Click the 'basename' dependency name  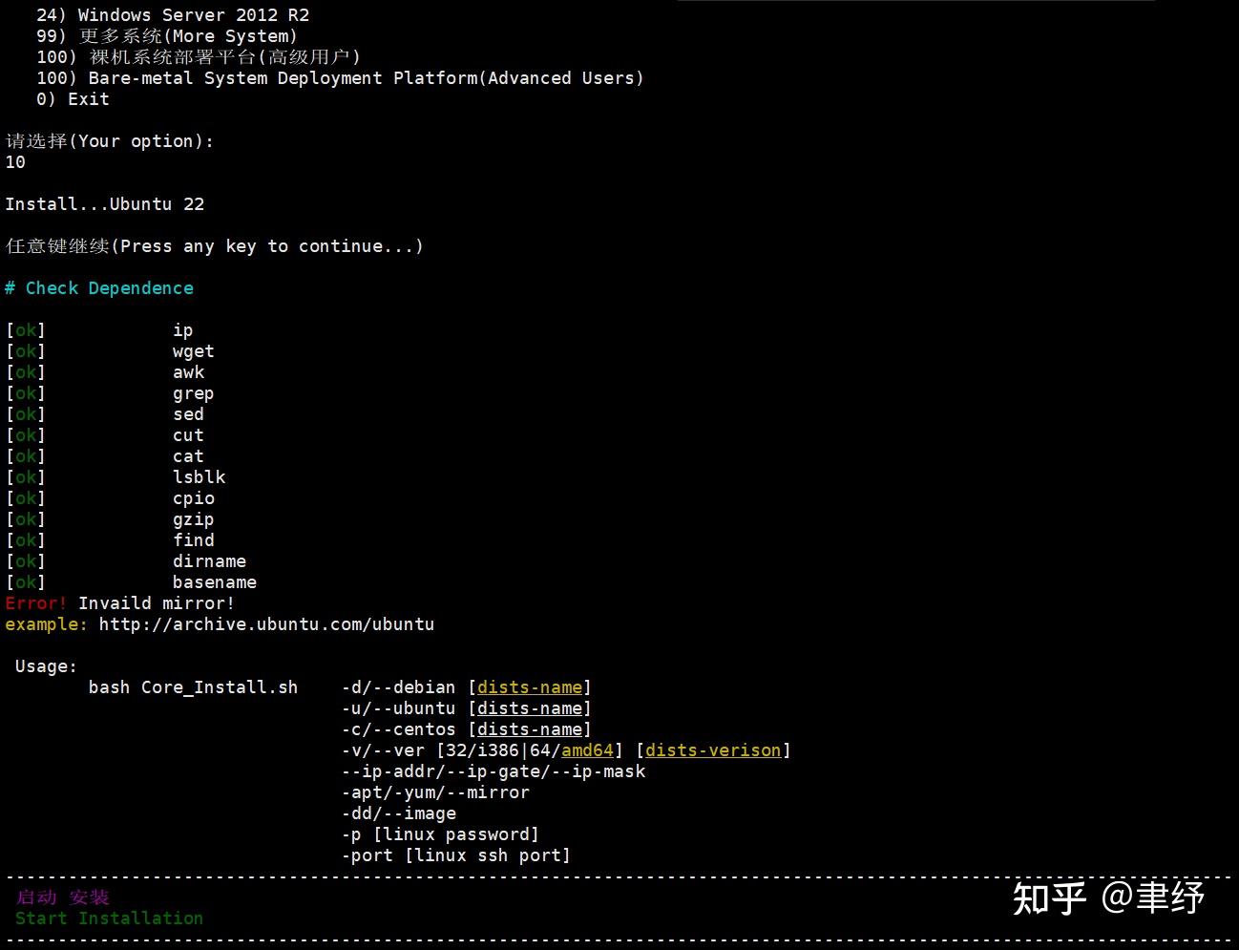pyautogui.click(x=215, y=582)
